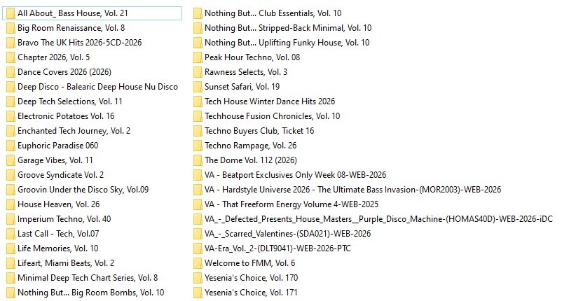Select the Chapter 2026, Vol. 5 name
The height and width of the screenshot is (301, 569).
click(x=53, y=57)
